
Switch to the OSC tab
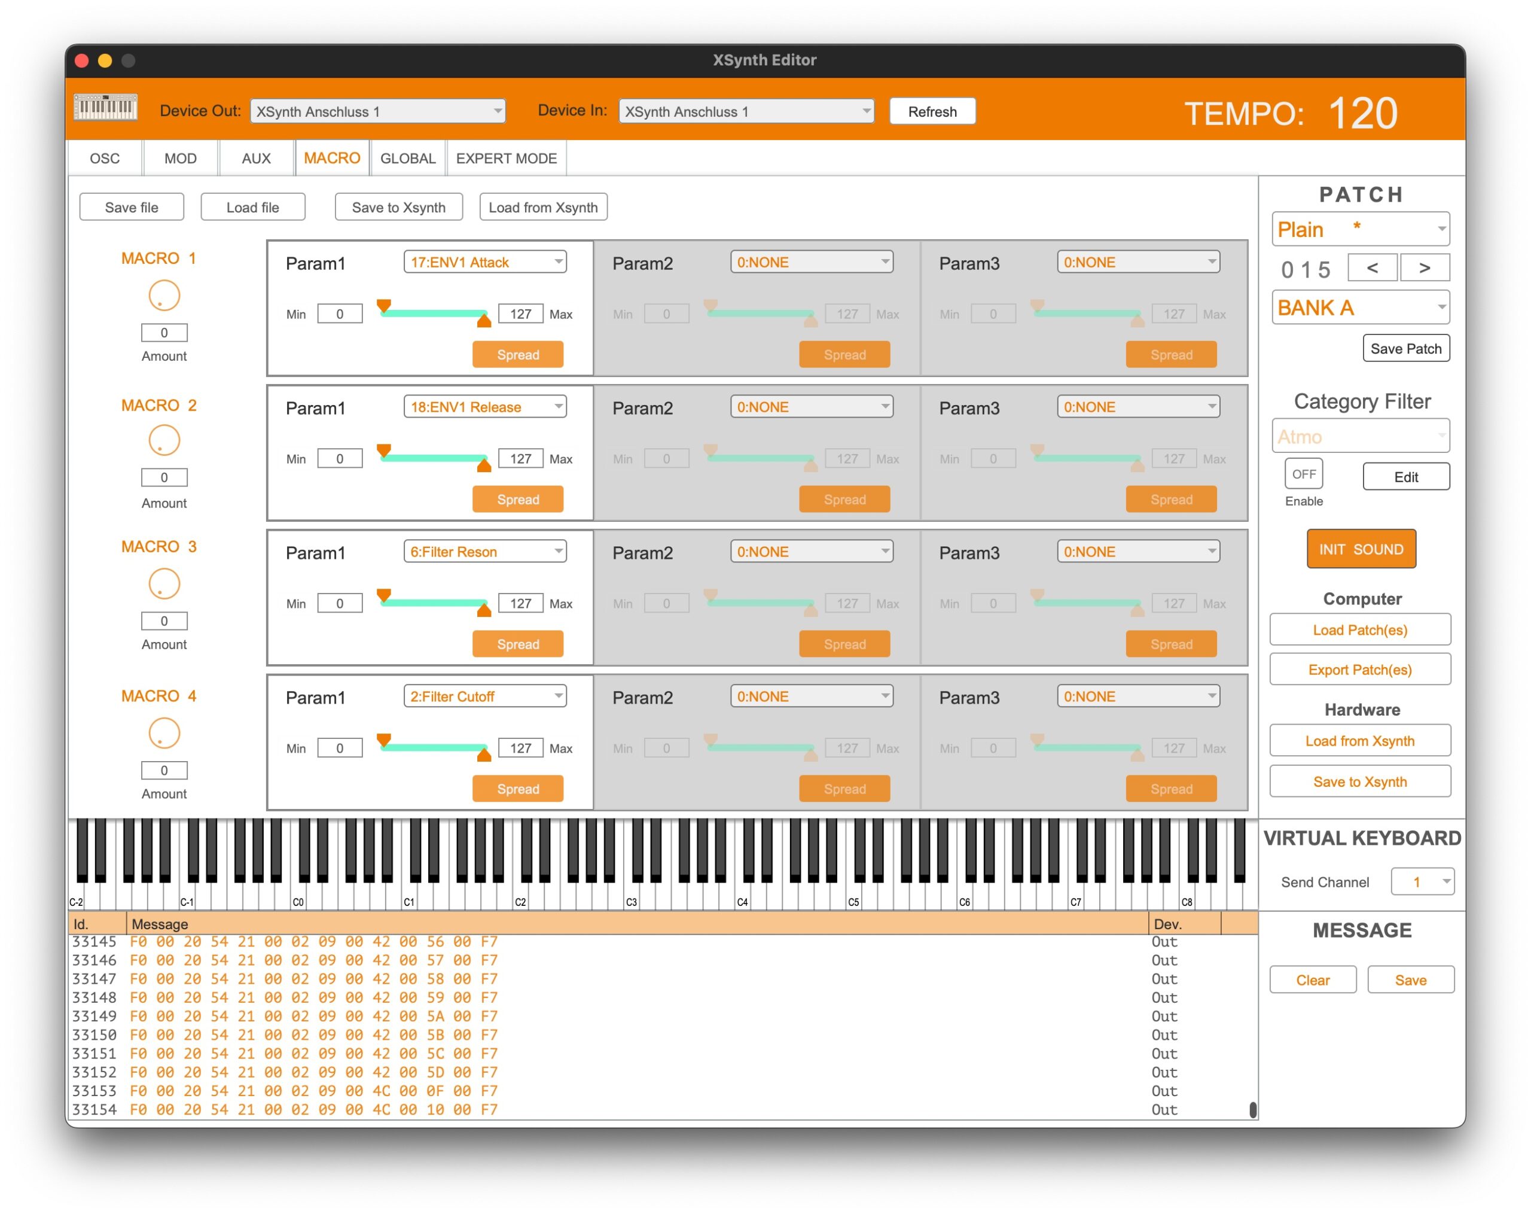pos(105,159)
